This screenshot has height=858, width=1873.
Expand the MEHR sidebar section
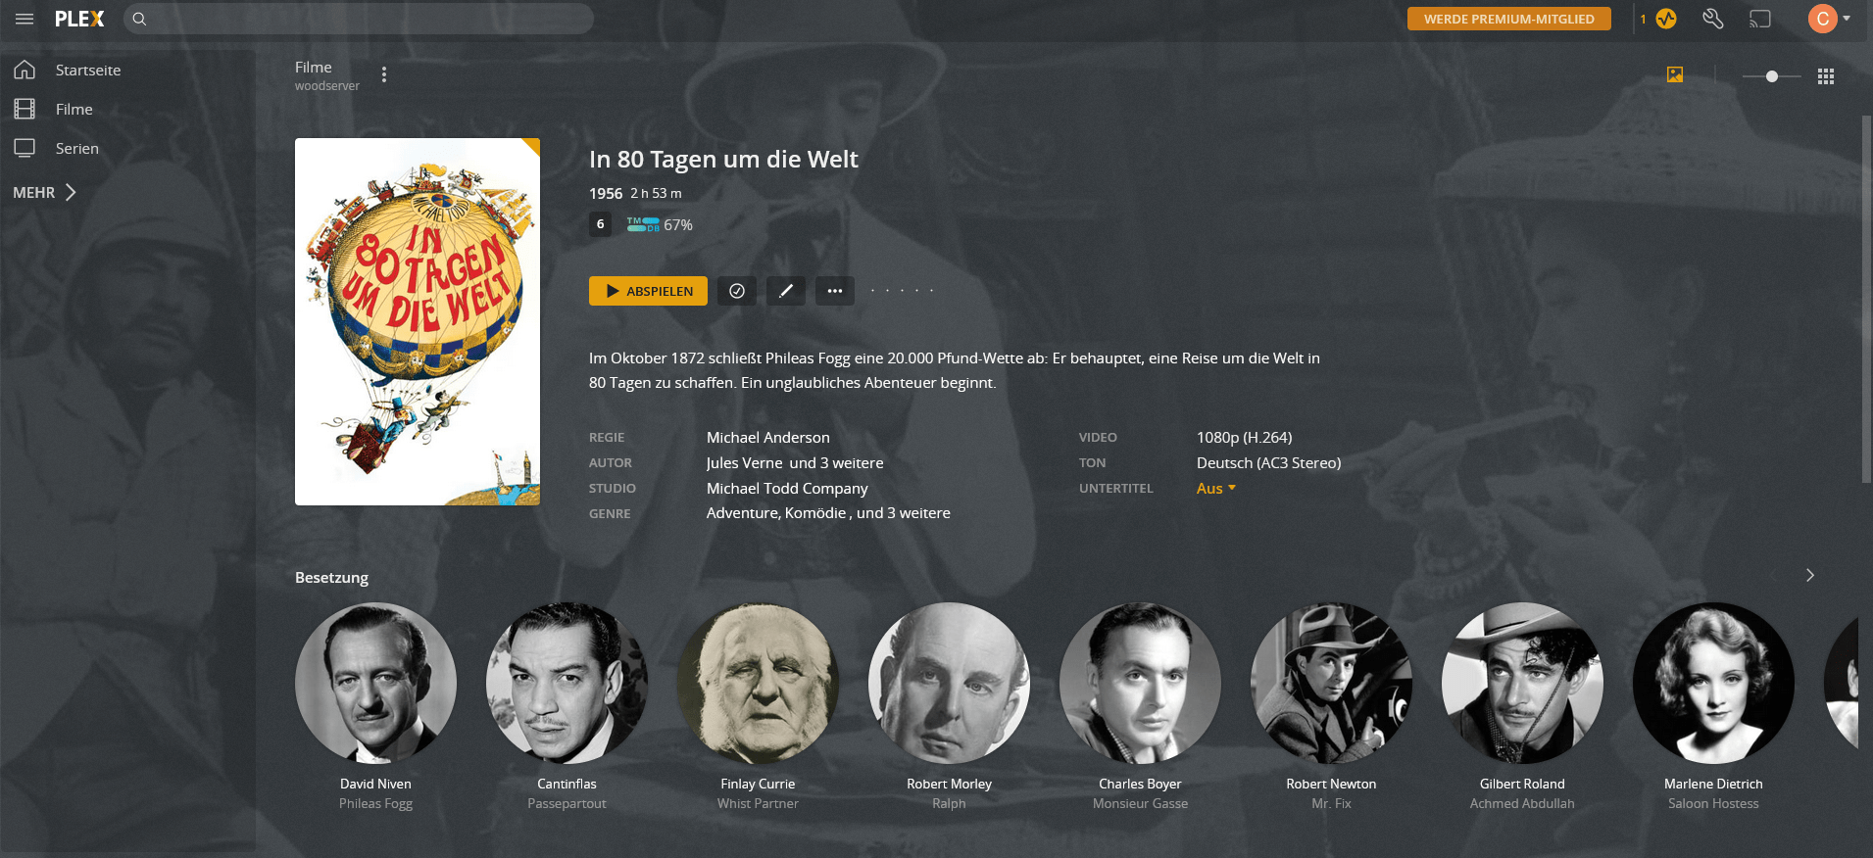point(44,192)
